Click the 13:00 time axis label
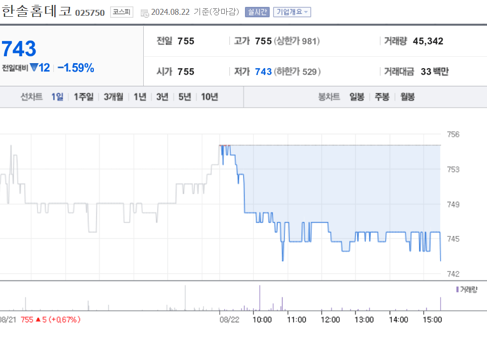Screen dimensions: 487x339 click(364, 320)
